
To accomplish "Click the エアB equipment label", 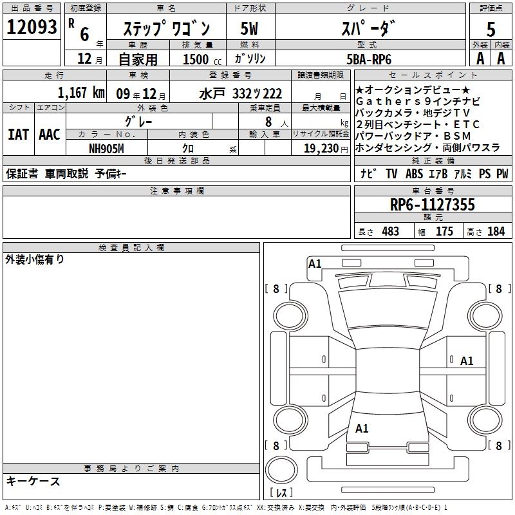I will click(438, 173).
